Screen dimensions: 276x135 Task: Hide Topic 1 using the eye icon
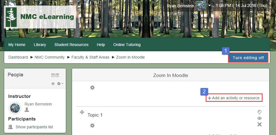tap(259, 118)
